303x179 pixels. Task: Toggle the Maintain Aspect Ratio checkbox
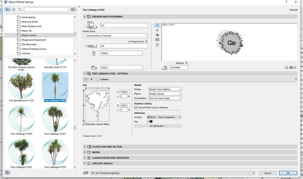click(x=84, y=124)
